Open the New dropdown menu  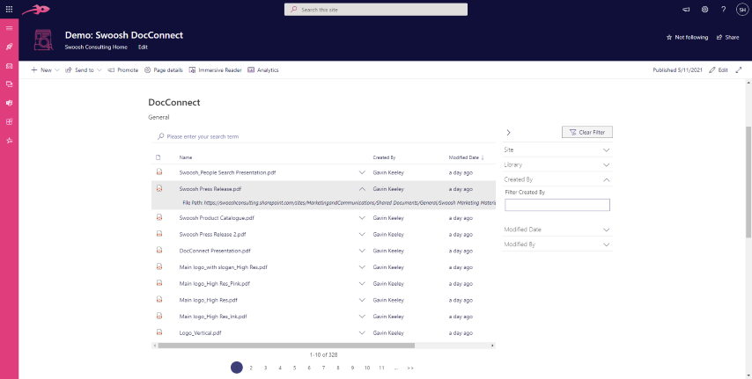pyautogui.click(x=45, y=70)
